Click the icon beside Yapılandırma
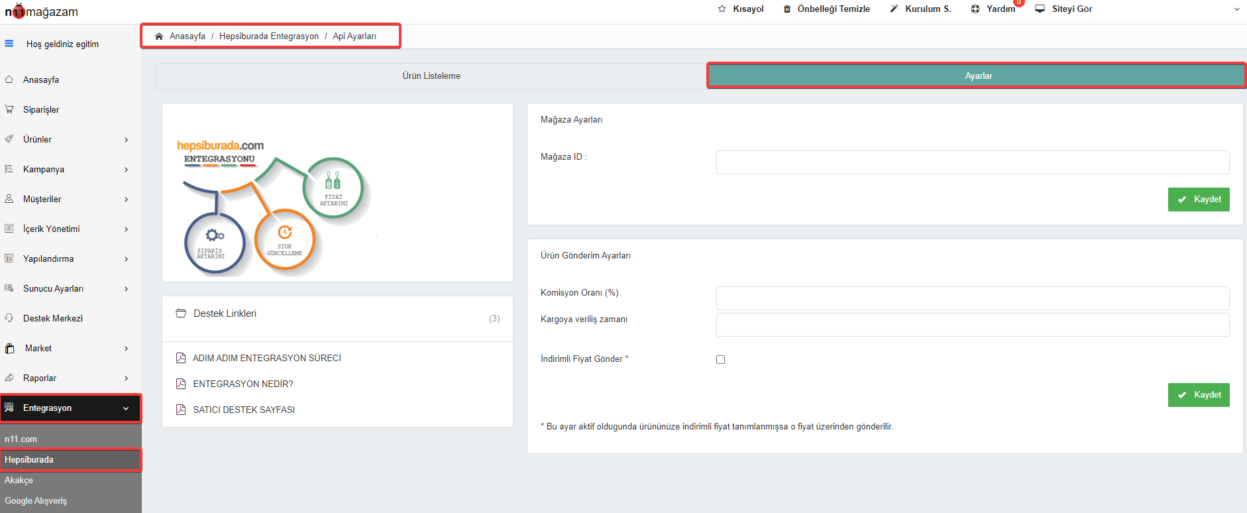The image size is (1247, 513). click(9, 258)
